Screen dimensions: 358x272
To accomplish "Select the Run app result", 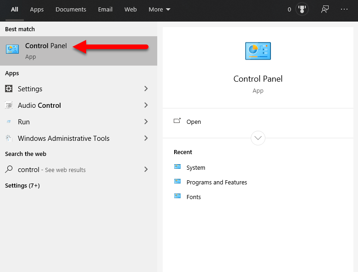I will [x=78, y=122].
